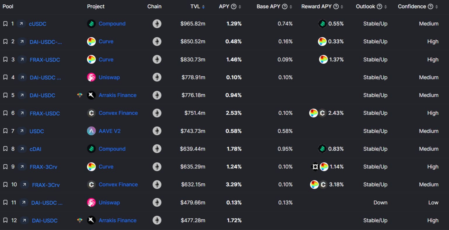Bookmark the cUSDC pool row
Viewport: 449px width, 230px height.
(5, 24)
